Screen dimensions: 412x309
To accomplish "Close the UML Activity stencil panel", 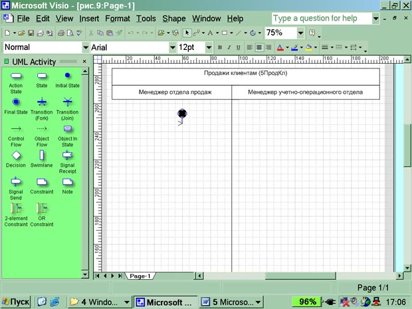I will point(84,62).
